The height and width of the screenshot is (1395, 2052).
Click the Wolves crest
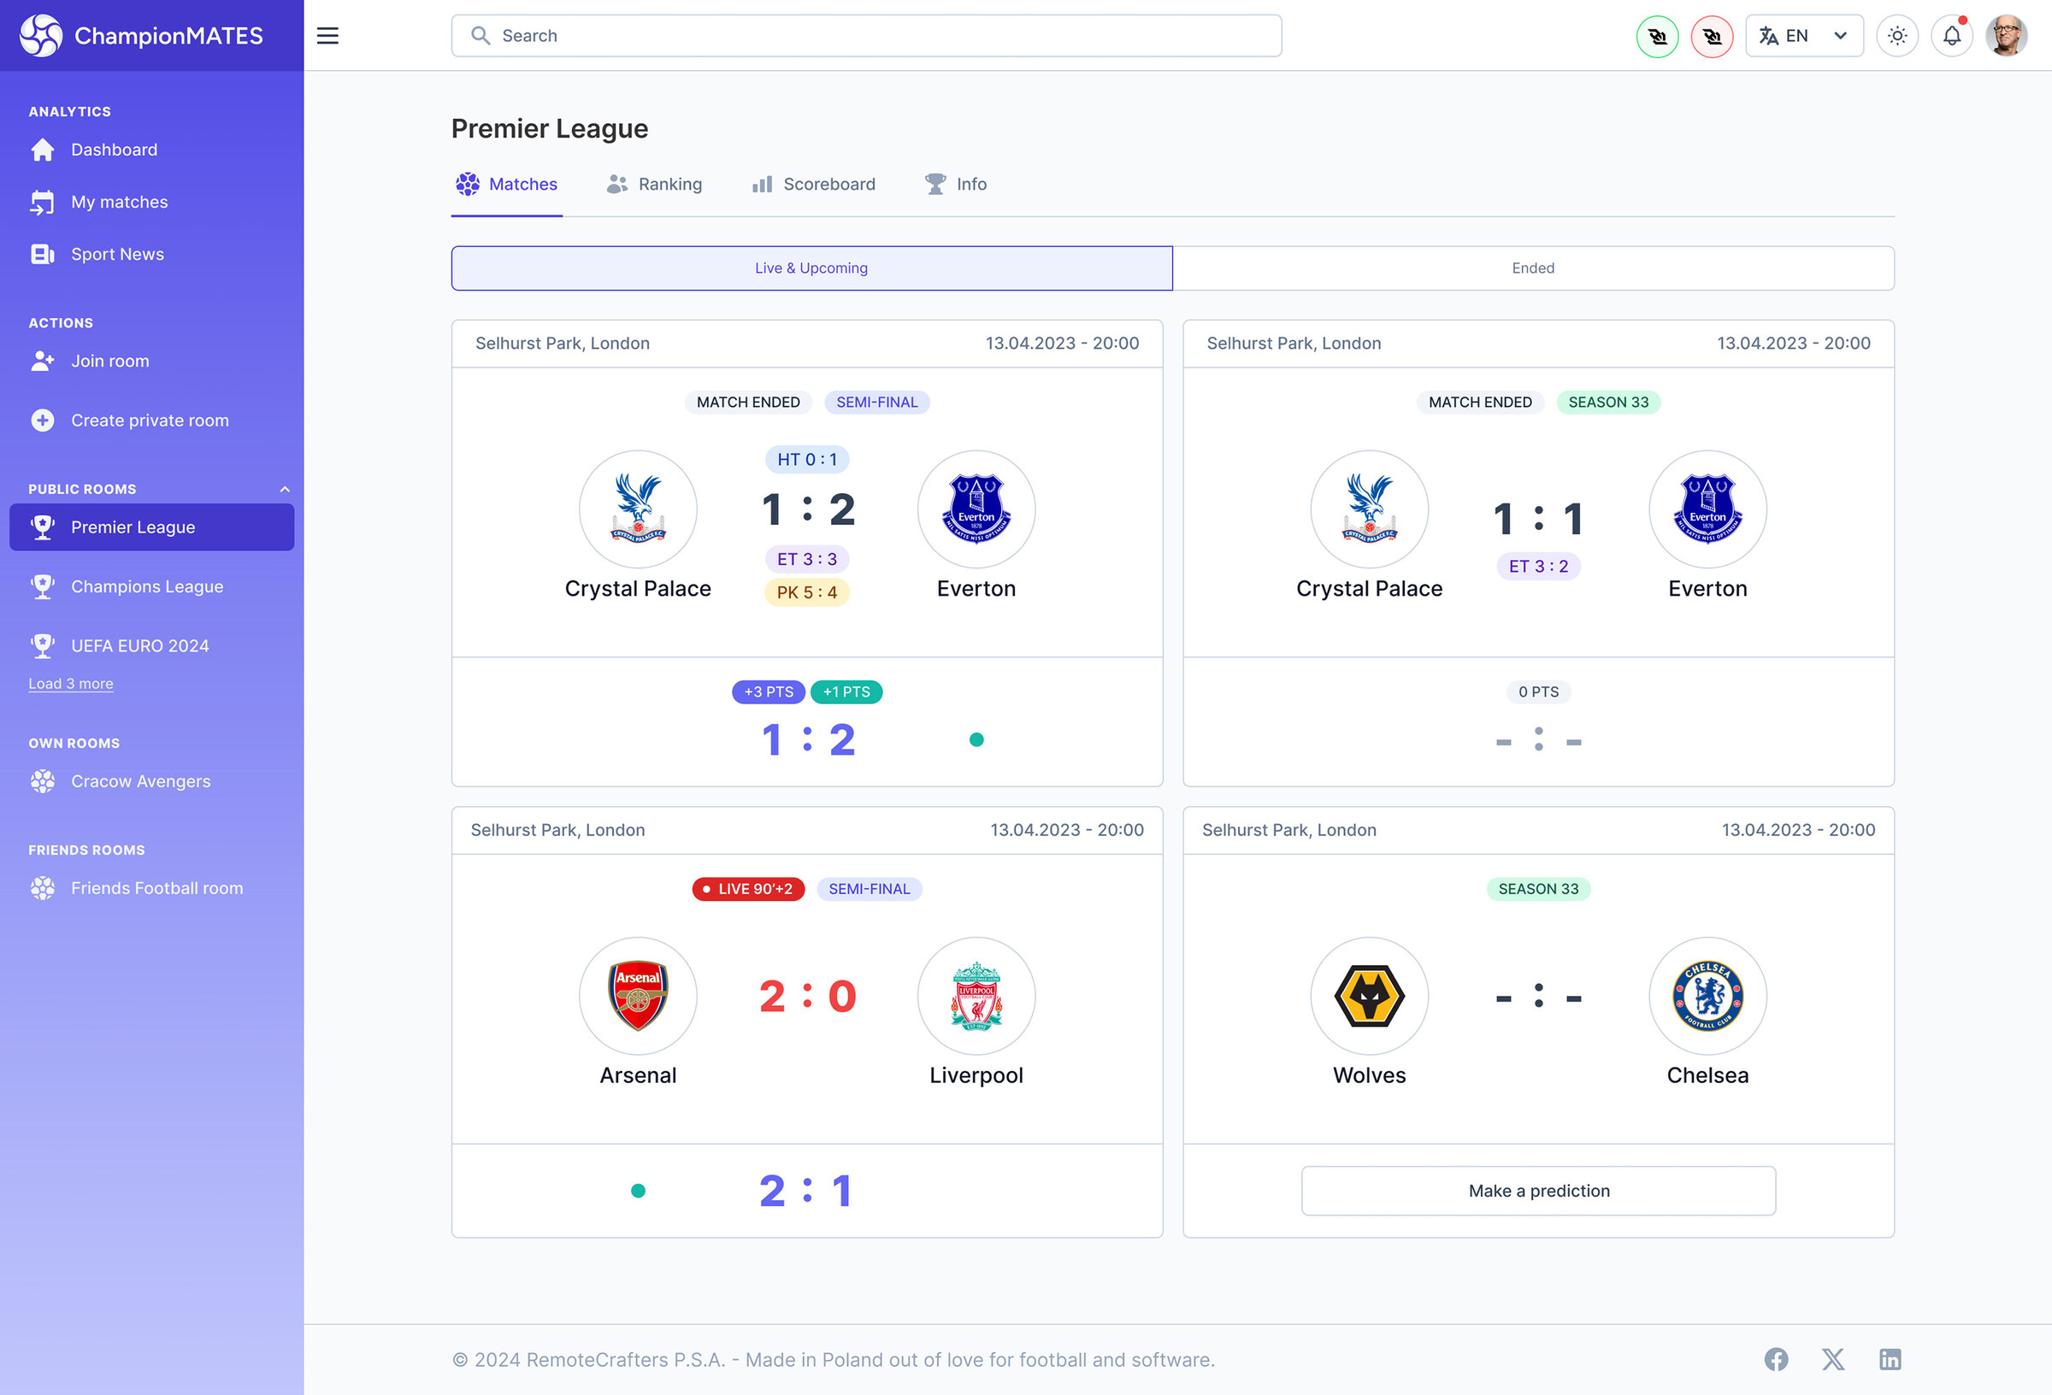pos(1370,996)
